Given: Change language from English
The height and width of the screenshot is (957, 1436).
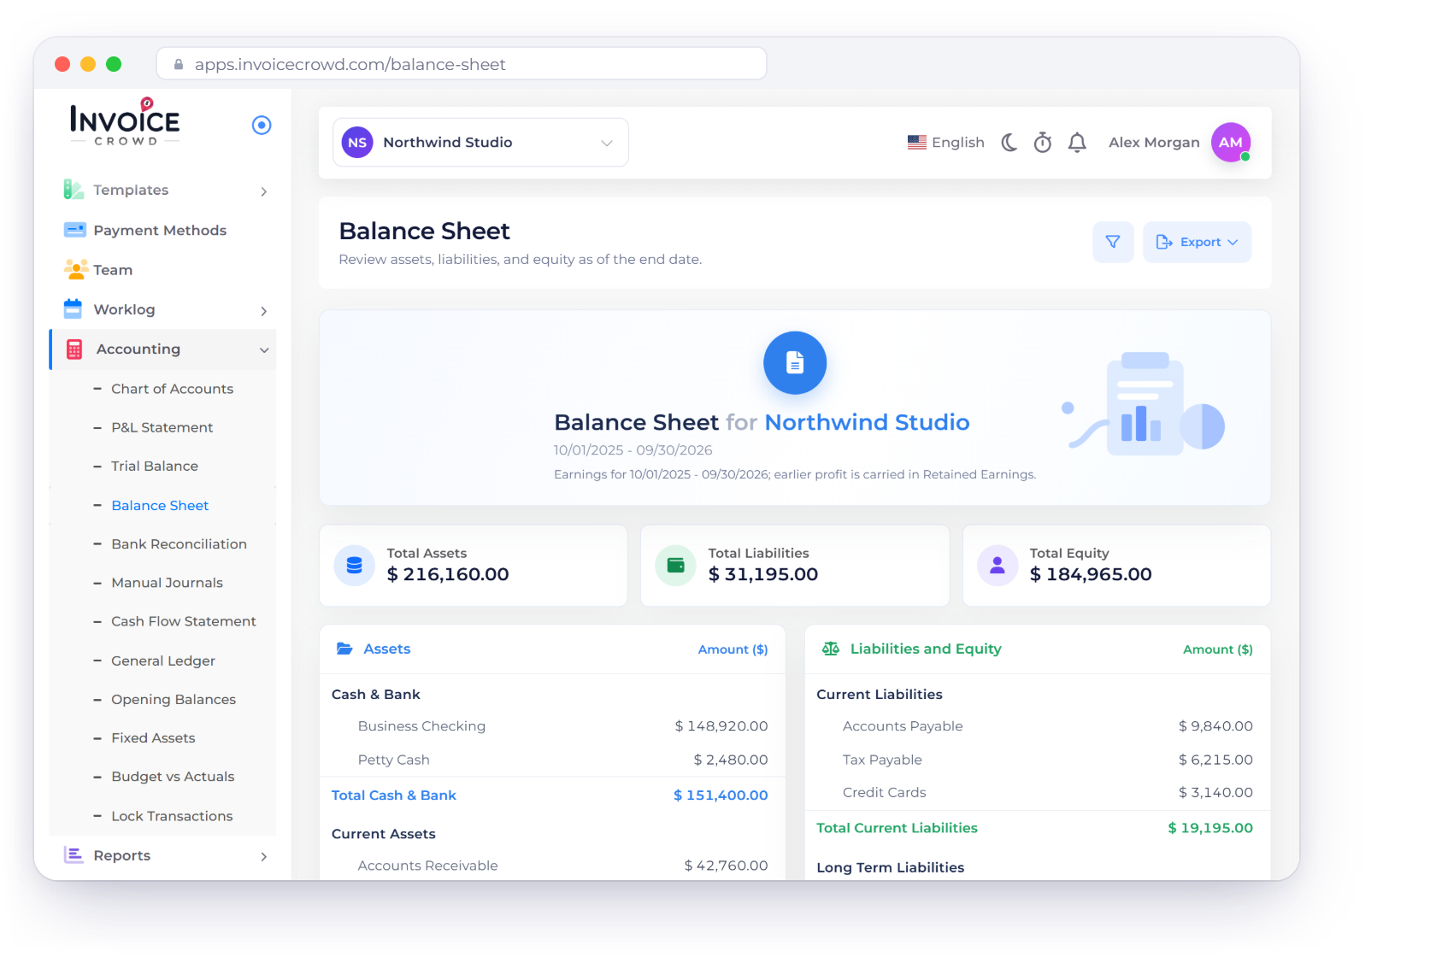Looking at the screenshot, I should tap(946, 143).
